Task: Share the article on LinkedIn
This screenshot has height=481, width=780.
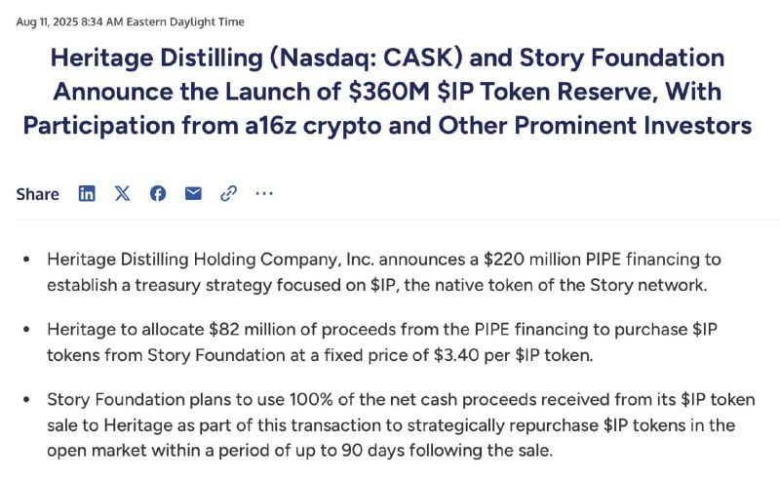Action: tap(87, 193)
